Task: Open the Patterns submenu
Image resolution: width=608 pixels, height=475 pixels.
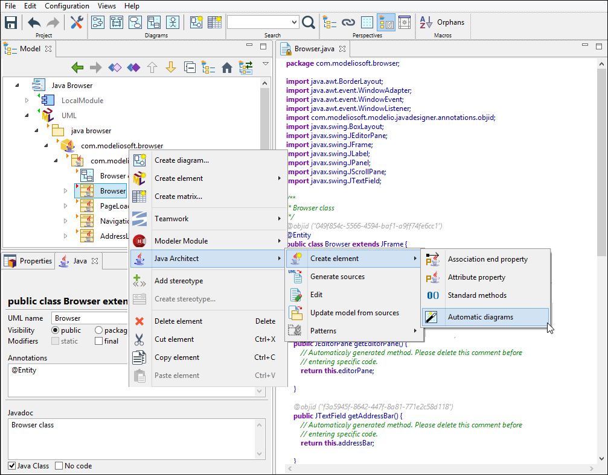Action: coord(354,331)
